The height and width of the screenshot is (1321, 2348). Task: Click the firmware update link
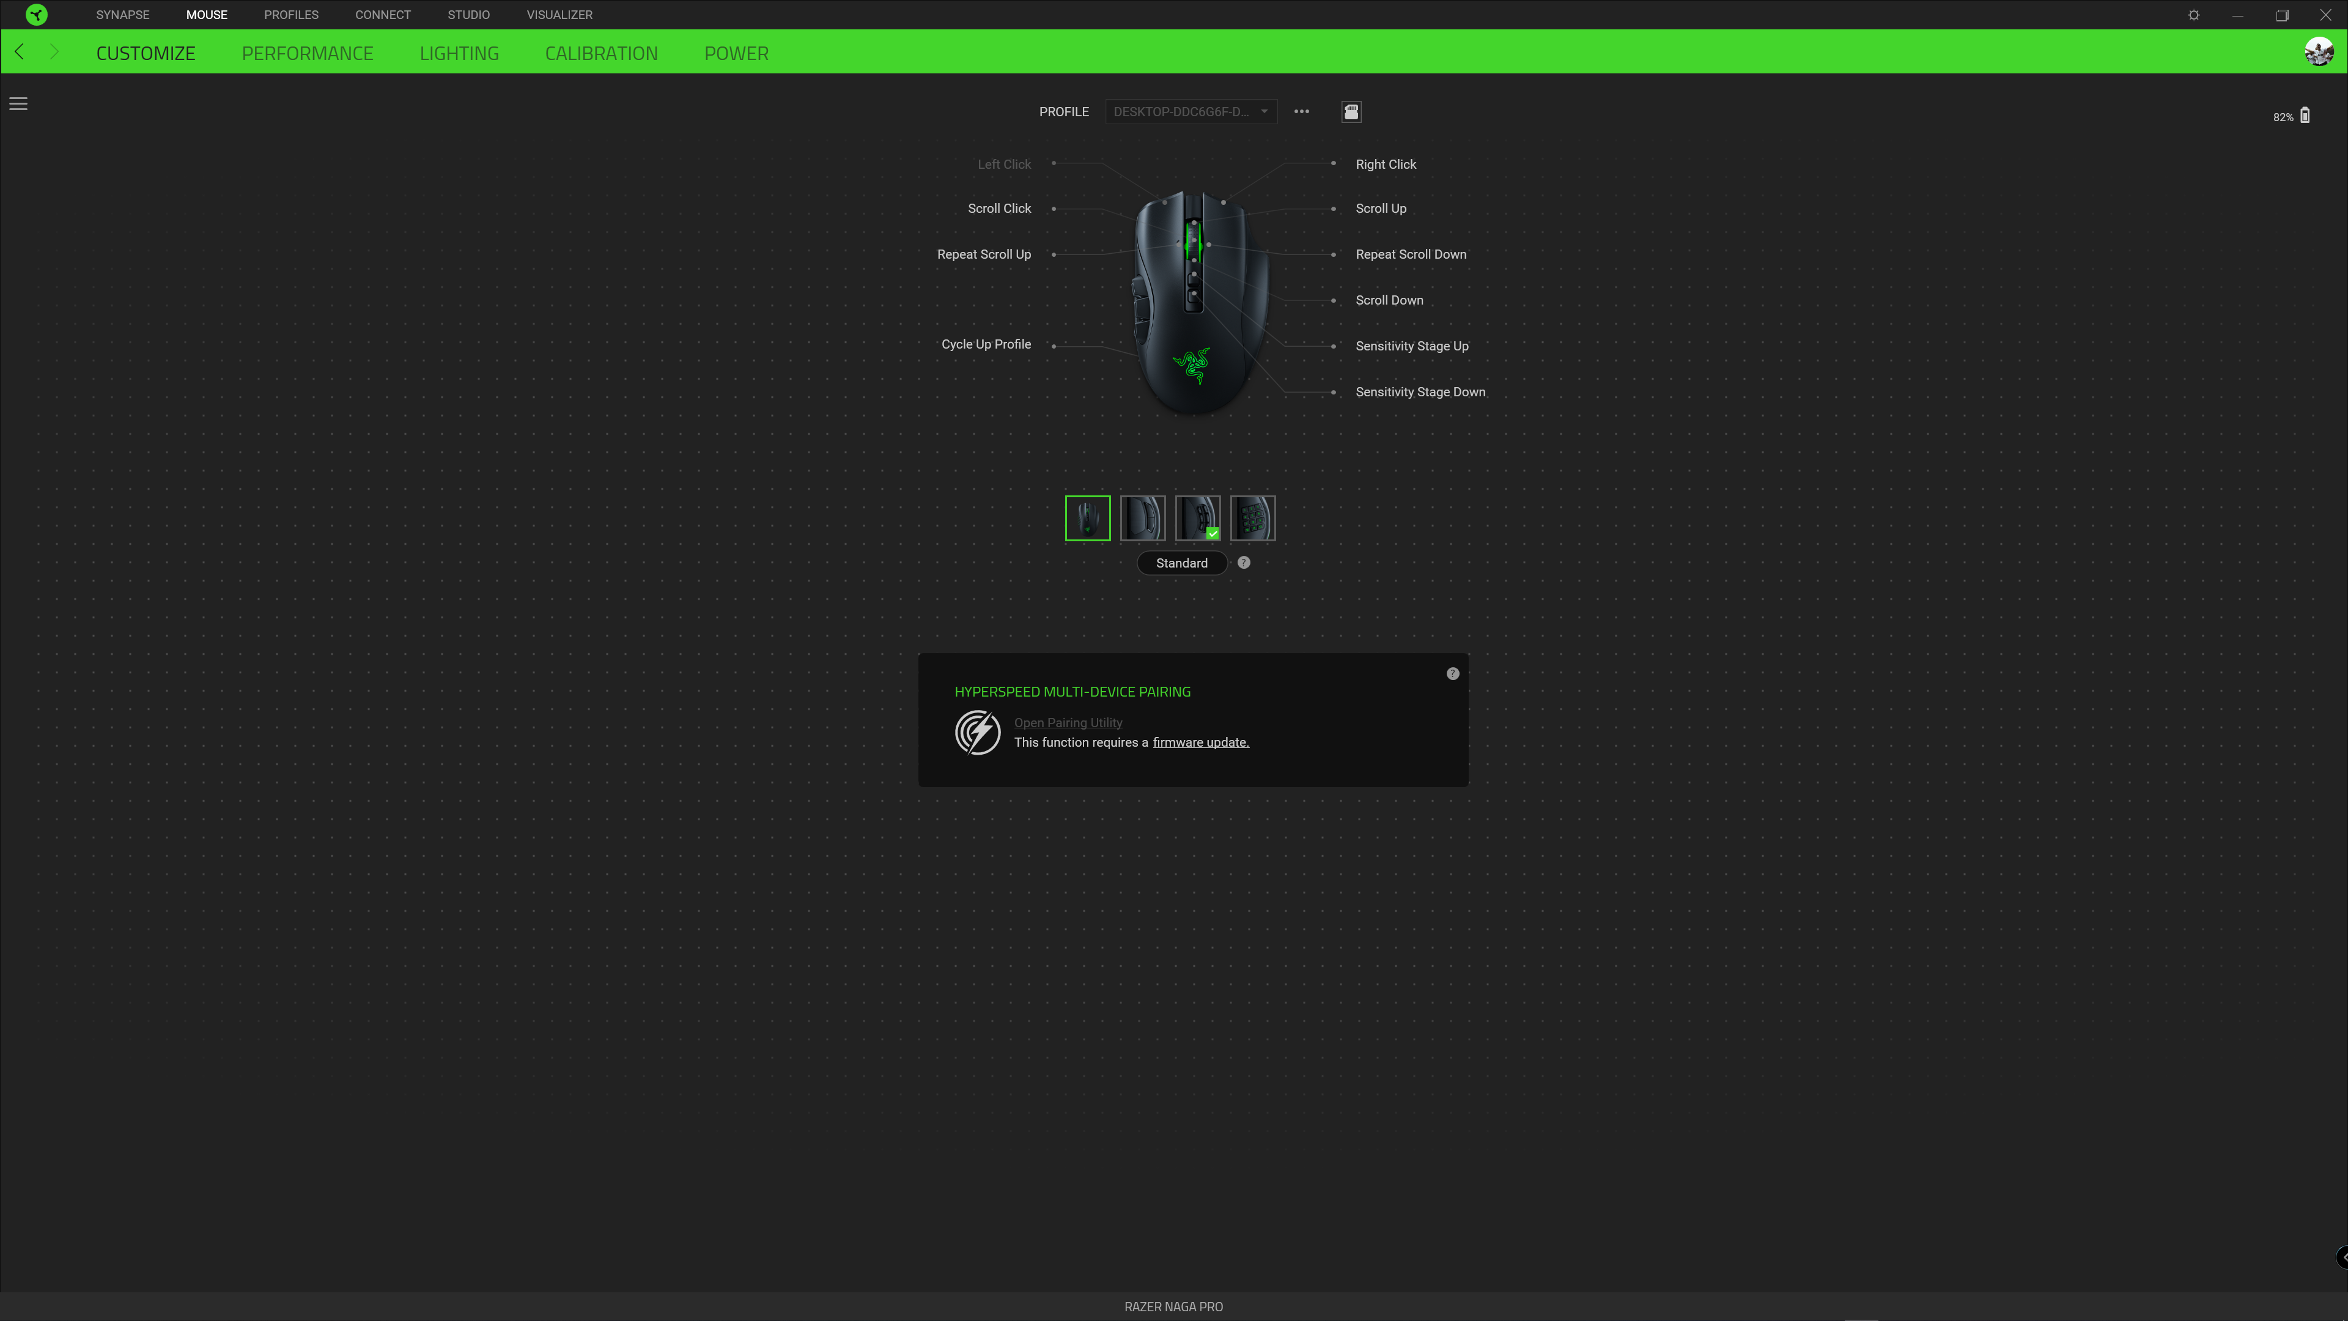(x=1200, y=742)
